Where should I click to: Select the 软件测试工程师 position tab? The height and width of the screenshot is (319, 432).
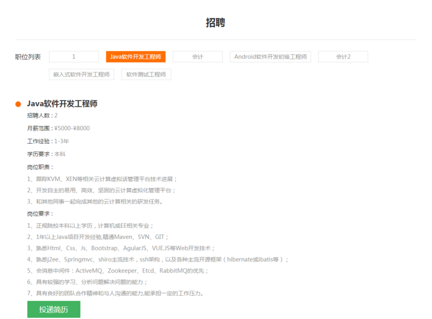click(146, 74)
